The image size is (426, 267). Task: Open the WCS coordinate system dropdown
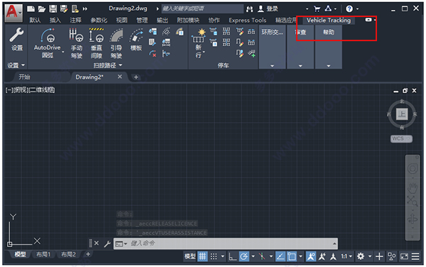click(x=401, y=138)
